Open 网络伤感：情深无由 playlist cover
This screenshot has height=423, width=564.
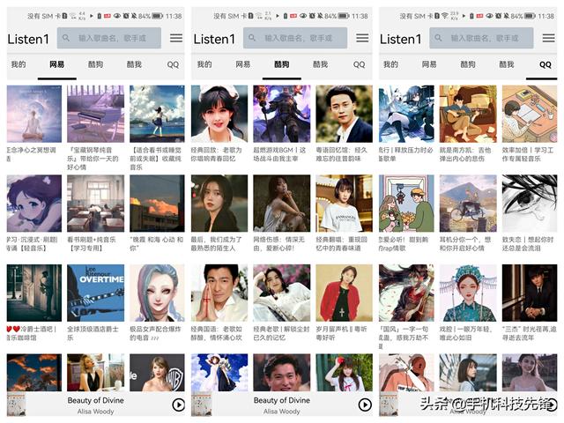tap(282, 204)
